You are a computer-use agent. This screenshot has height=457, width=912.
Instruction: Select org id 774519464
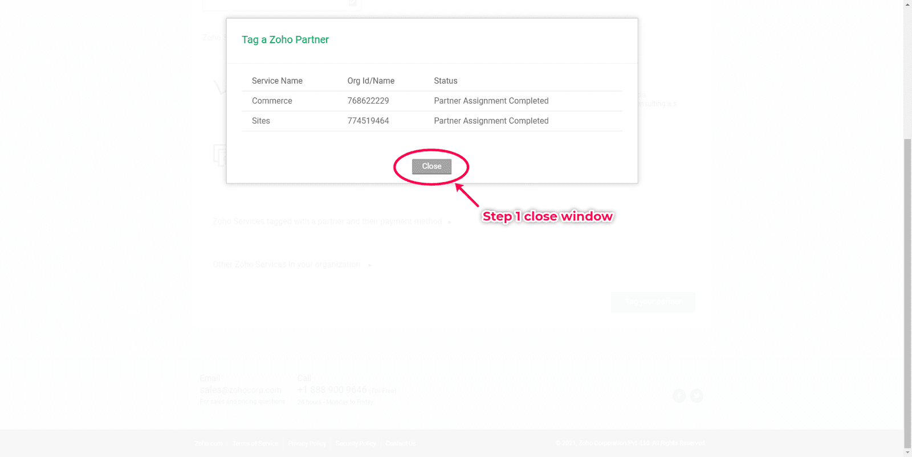368,121
